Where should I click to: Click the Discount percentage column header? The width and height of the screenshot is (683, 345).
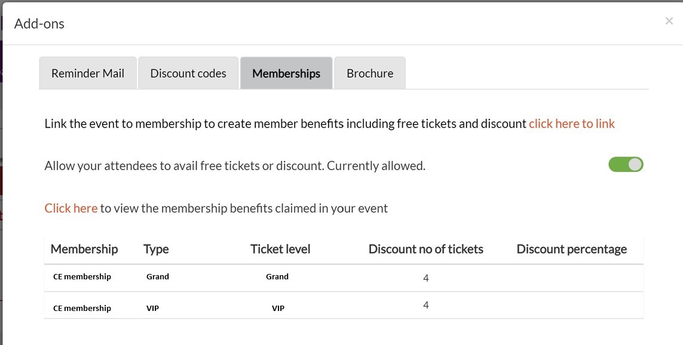pyautogui.click(x=571, y=249)
